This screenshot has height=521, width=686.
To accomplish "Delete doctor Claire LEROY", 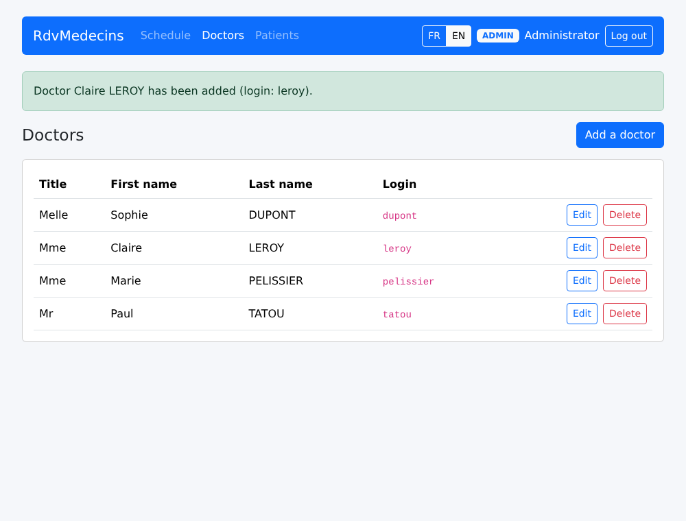I will (x=625, y=248).
